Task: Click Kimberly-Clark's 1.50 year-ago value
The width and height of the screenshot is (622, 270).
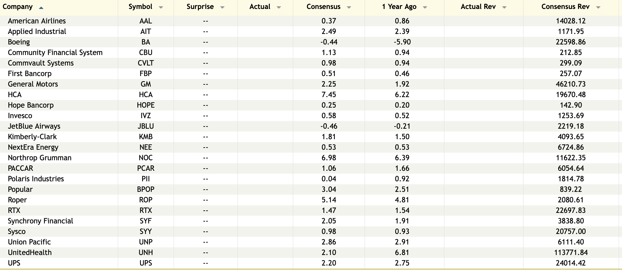Action: (x=402, y=137)
